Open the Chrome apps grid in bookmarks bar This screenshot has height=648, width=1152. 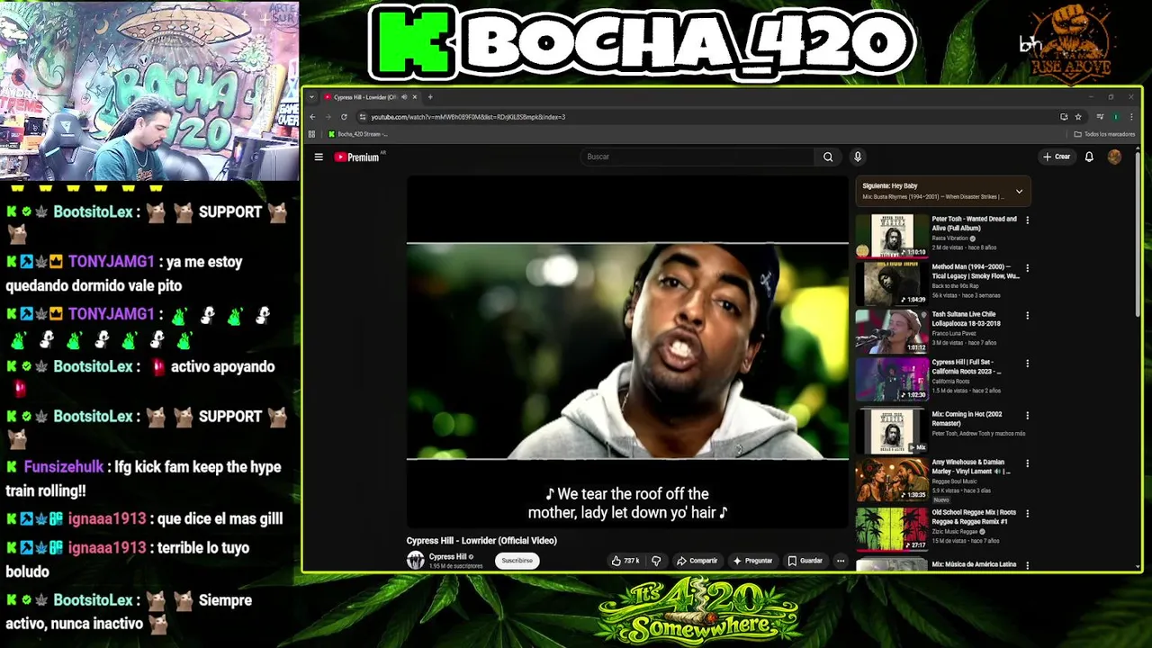tap(312, 134)
